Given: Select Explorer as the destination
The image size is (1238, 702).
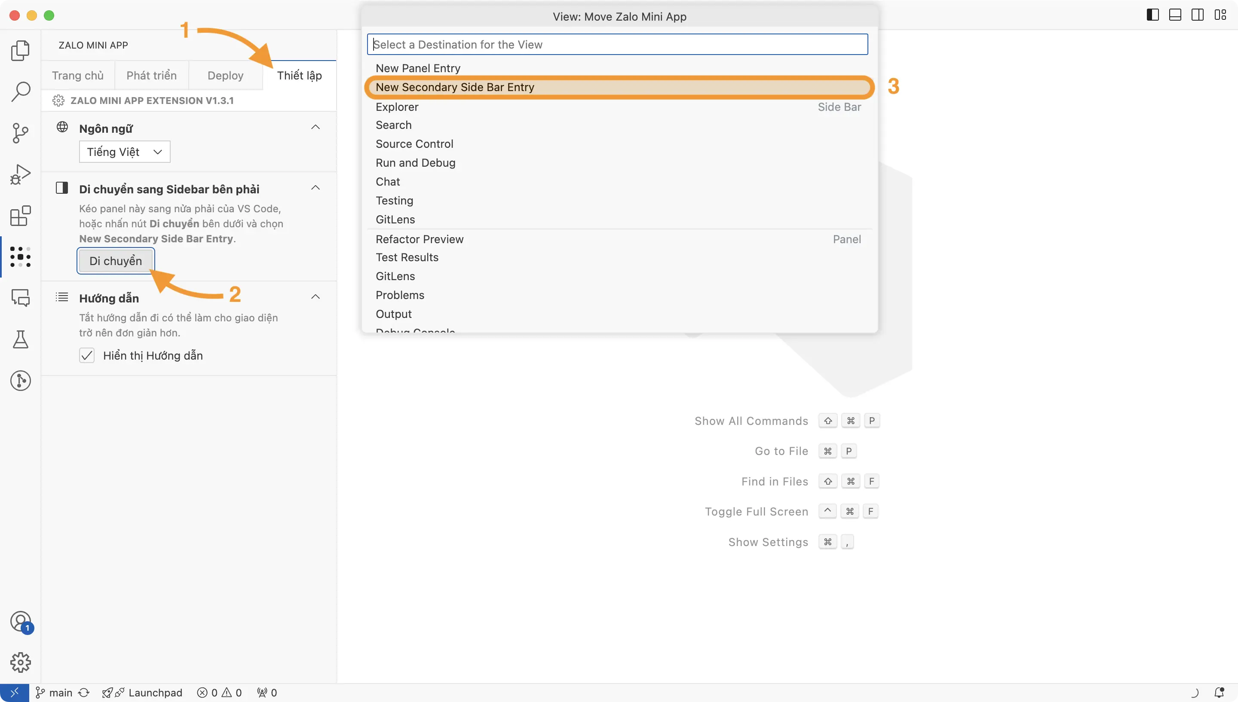Looking at the screenshot, I should click(x=619, y=107).
